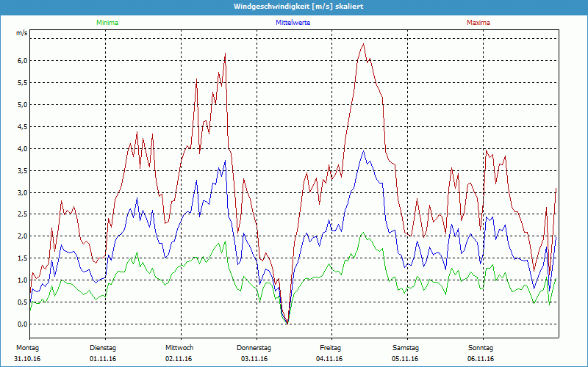Click the 4,5 y-axis value

tap(23, 126)
